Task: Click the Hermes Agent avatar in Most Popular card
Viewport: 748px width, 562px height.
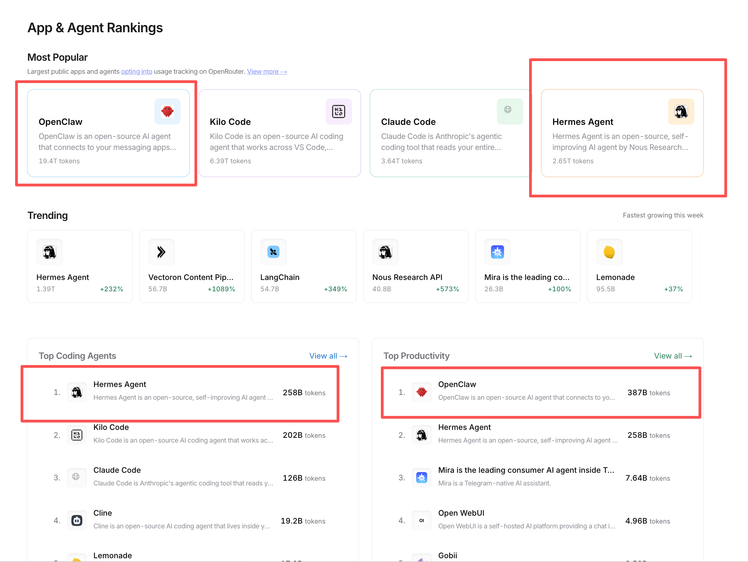Action: pyautogui.click(x=681, y=111)
